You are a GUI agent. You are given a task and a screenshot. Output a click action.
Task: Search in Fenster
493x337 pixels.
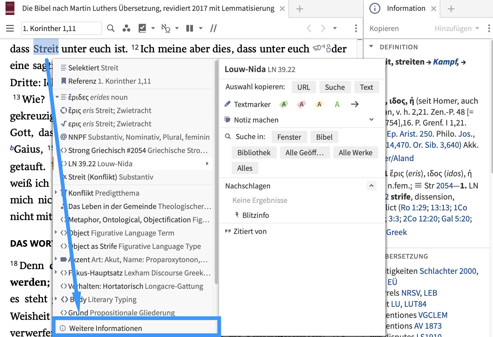coord(289,137)
